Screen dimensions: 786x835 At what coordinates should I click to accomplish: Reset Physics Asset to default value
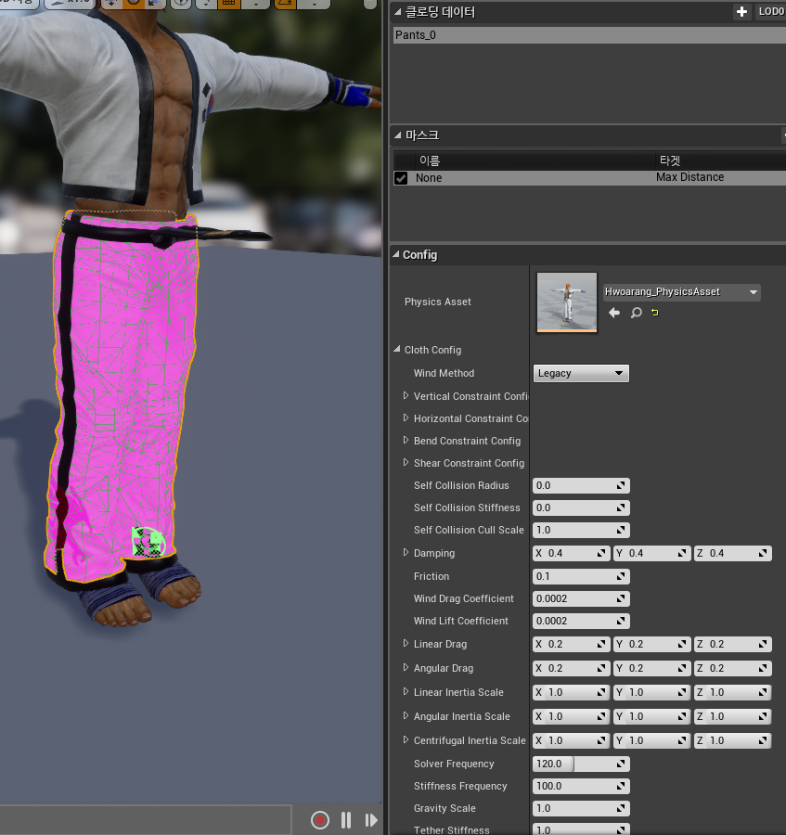point(655,313)
